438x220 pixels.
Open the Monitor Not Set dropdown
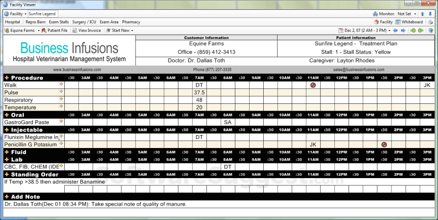click(415, 14)
